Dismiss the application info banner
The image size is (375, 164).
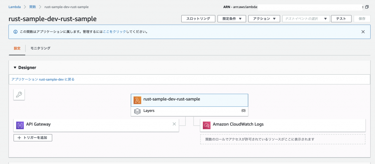pyautogui.click(x=363, y=32)
